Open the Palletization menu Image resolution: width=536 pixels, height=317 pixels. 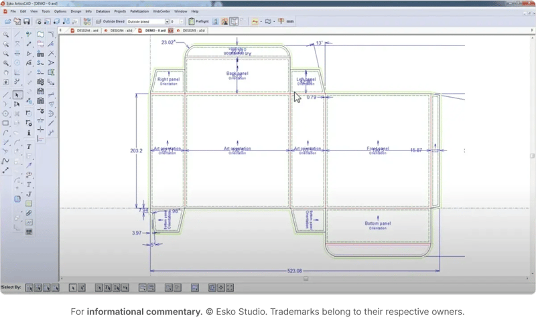[x=140, y=11]
